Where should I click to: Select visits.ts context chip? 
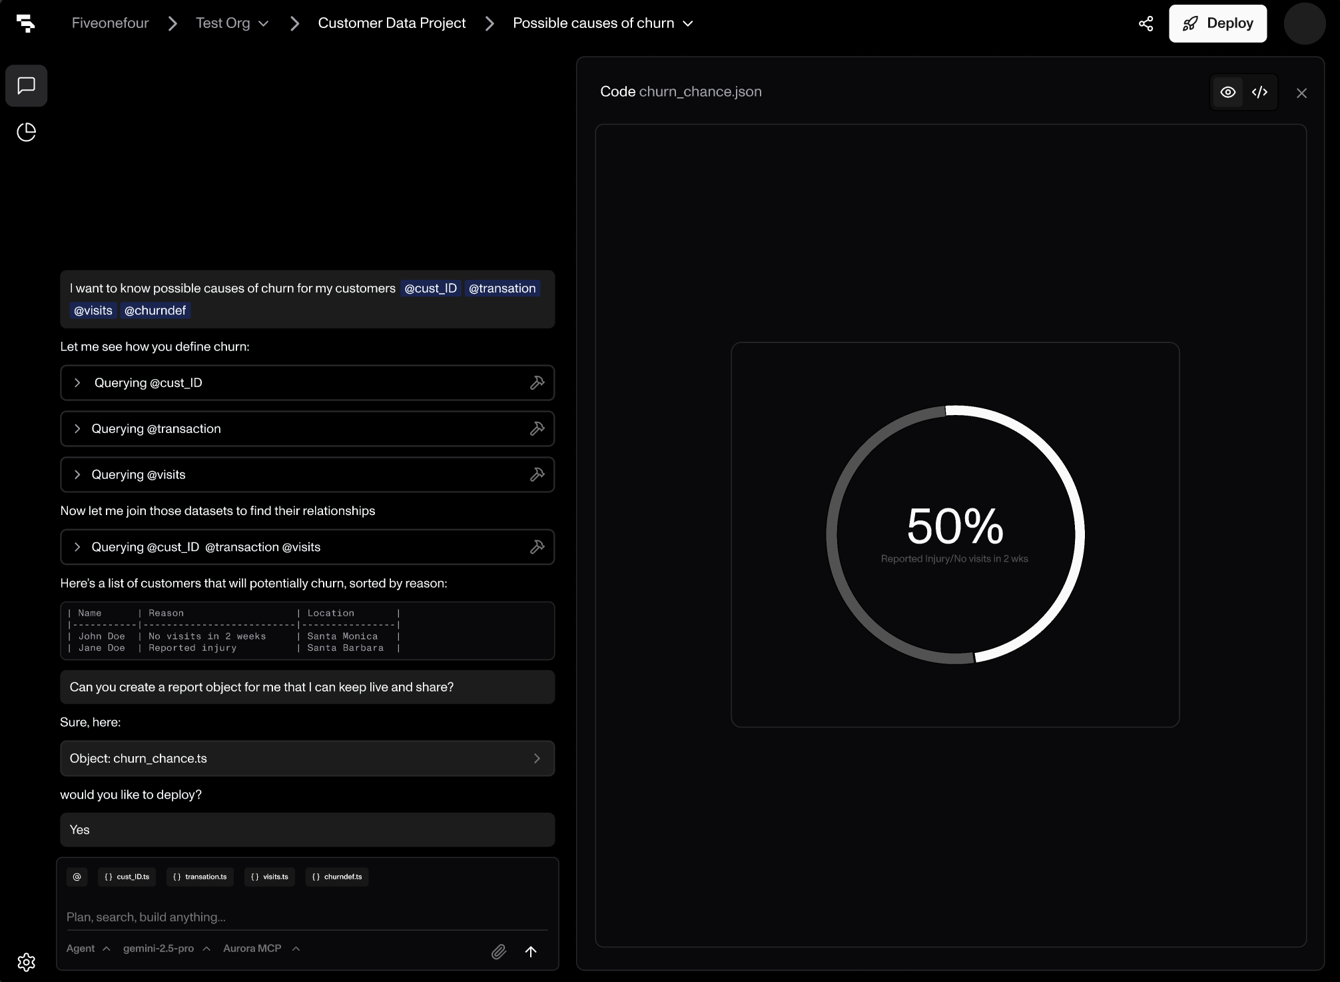click(270, 877)
